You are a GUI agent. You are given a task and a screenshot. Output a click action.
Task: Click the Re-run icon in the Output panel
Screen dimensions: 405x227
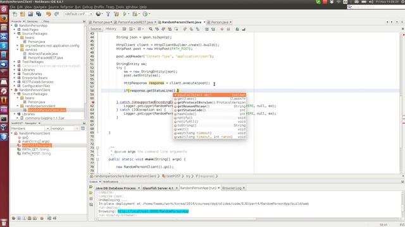coord(91,187)
